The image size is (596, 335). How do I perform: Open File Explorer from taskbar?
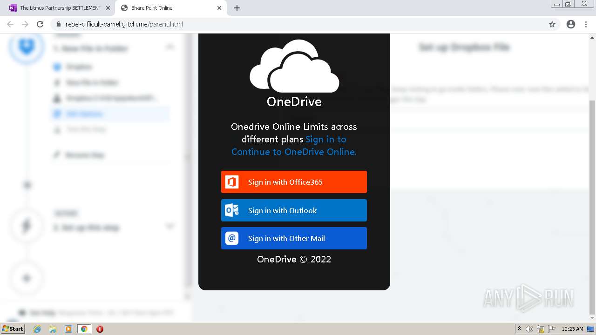click(x=53, y=329)
